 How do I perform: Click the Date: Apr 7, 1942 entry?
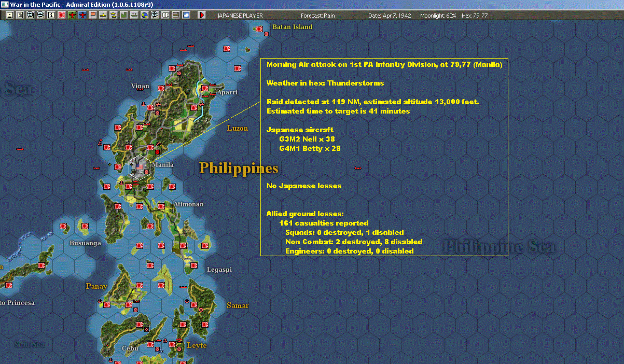click(x=390, y=16)
